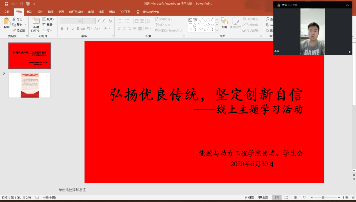Select slide 2 thumbnail in the panel
This screenshot has width=356, height=202.
pos(29,85)
